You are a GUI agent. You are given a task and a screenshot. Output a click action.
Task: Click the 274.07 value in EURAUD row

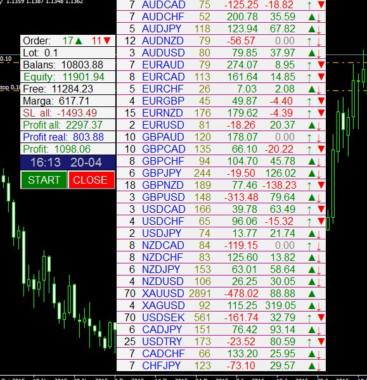(x=242, y=65)
